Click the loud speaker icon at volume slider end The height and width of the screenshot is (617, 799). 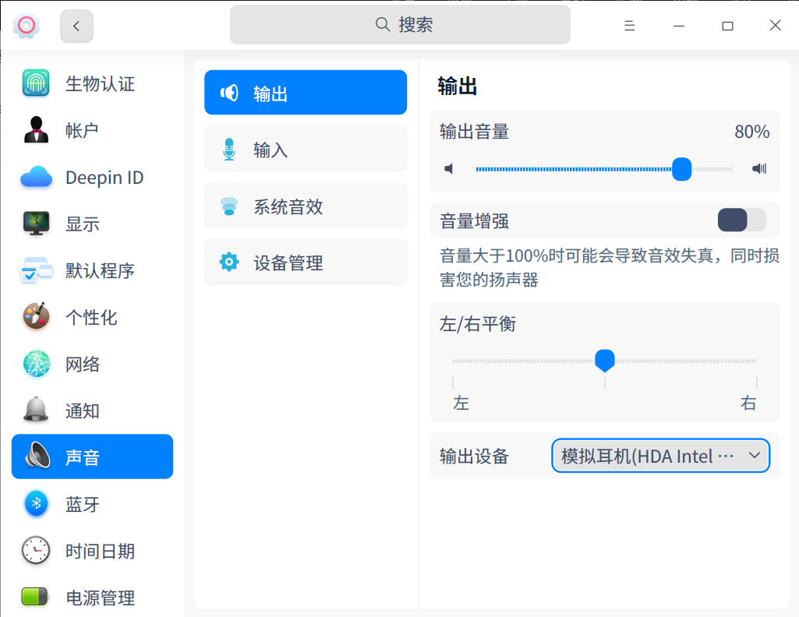(759, 168)
